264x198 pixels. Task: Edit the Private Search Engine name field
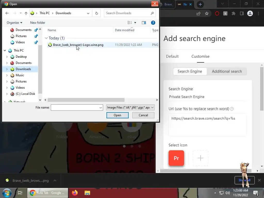[x=208, y=97]
